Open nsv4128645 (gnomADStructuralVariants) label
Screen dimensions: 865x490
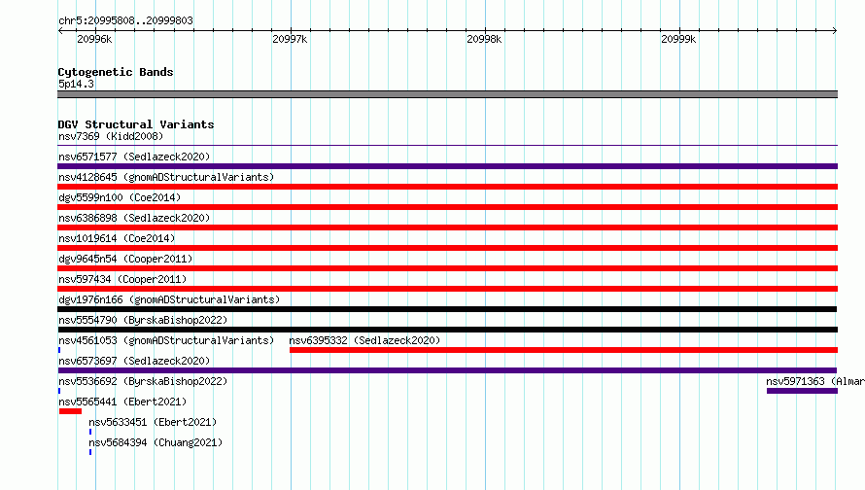[166, 177]
